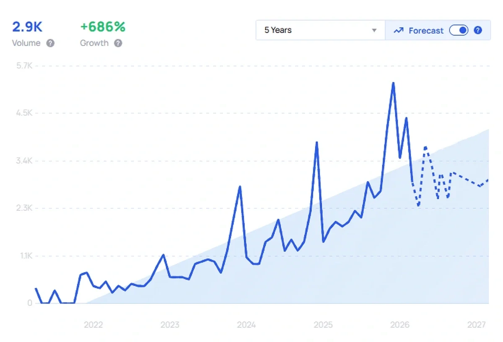Click the dotted forecast peak after 2026
Image resolution: width=503 pixels, height=342 pixels.
[x=425, y=147]
